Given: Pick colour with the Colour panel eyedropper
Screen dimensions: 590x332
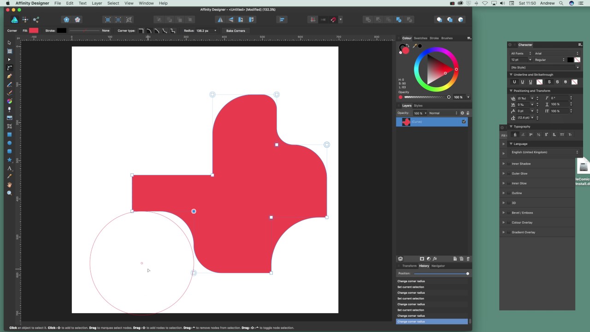Looking at the screenshot, I should (414, 46).
